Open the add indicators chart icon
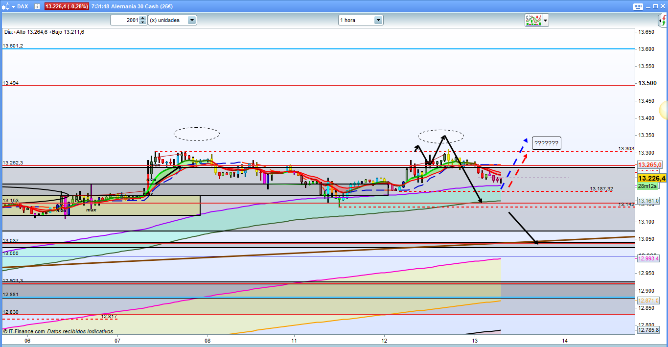The width and height of the screenshot is (668, 347). point(532,20)
